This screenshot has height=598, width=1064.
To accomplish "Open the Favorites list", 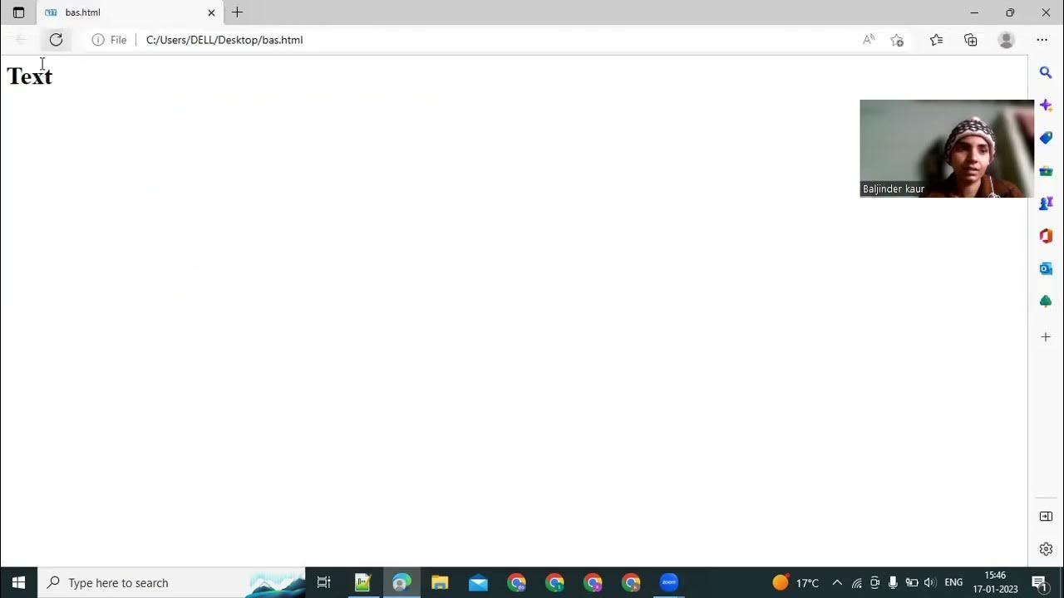I will point(936,40).
